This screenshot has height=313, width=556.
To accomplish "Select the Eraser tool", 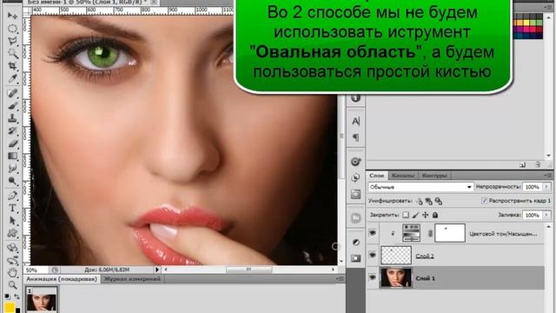I will click(x=13, y=143).
